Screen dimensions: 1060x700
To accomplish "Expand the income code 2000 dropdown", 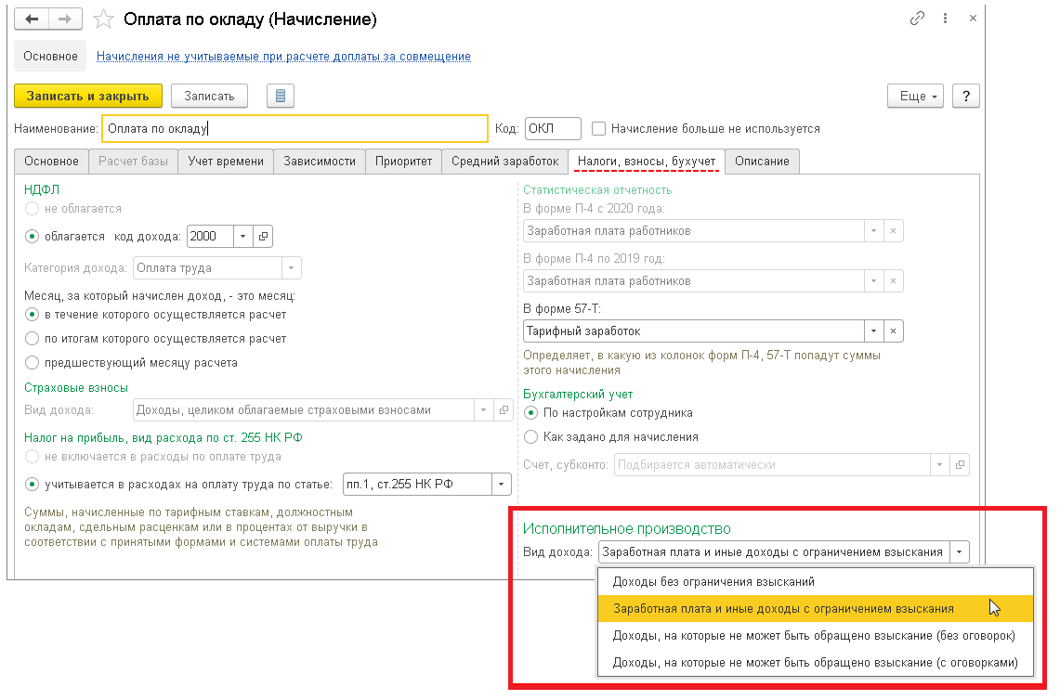I will click(x=242, y=237).
